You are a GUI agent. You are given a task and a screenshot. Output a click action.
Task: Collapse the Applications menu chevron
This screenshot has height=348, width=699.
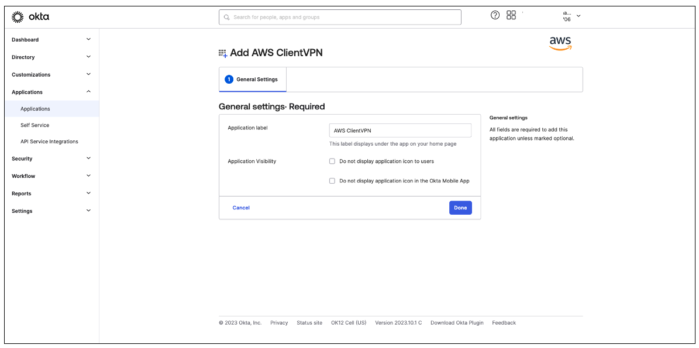(x=88, y=91)
